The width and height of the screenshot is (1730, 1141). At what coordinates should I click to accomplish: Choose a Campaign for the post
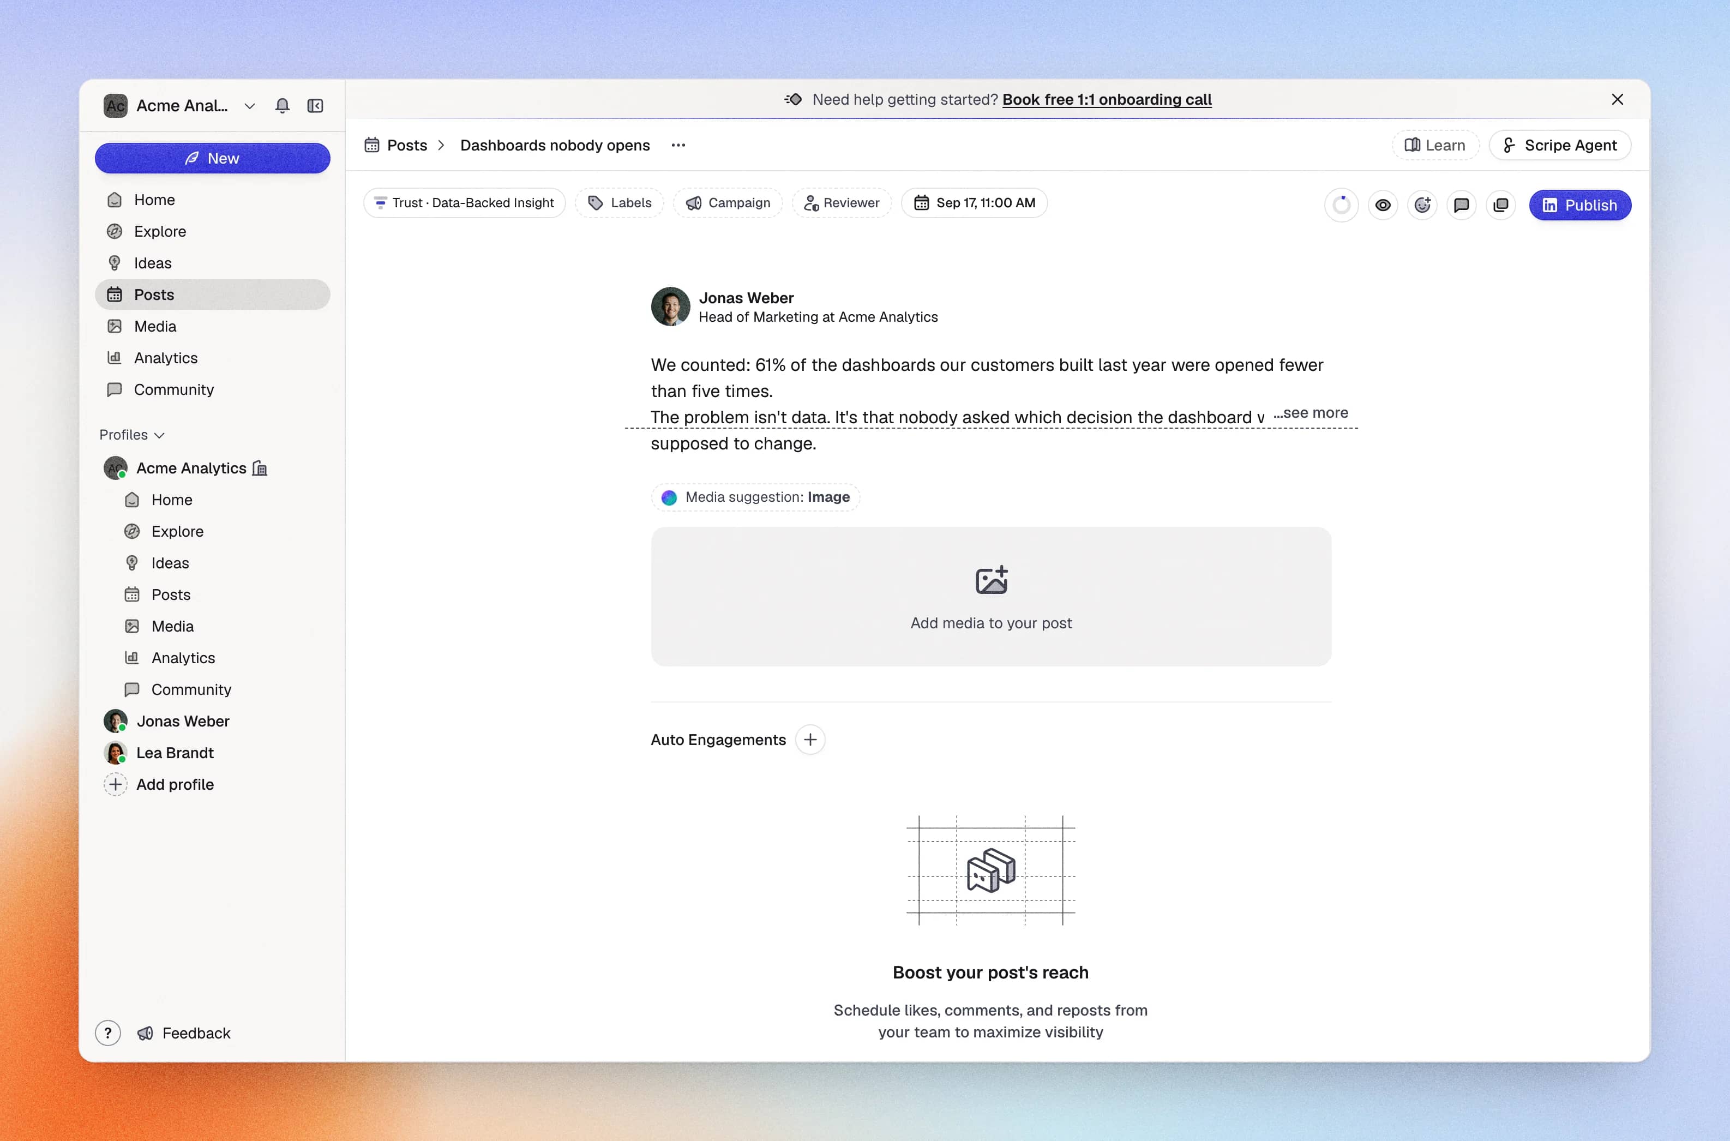[728, 202]
